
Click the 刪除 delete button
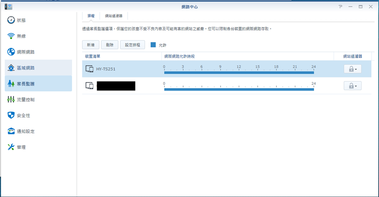pos(110,45)
